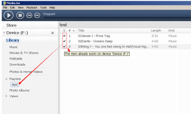
Task: Open the Help menu
Action: [52, 7]
